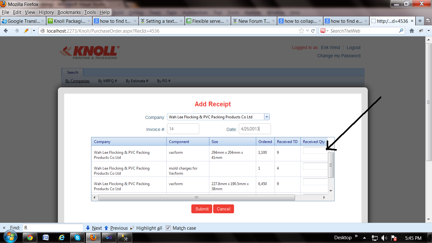
Task: Switch to the New Forum tab
Action: 254,21
